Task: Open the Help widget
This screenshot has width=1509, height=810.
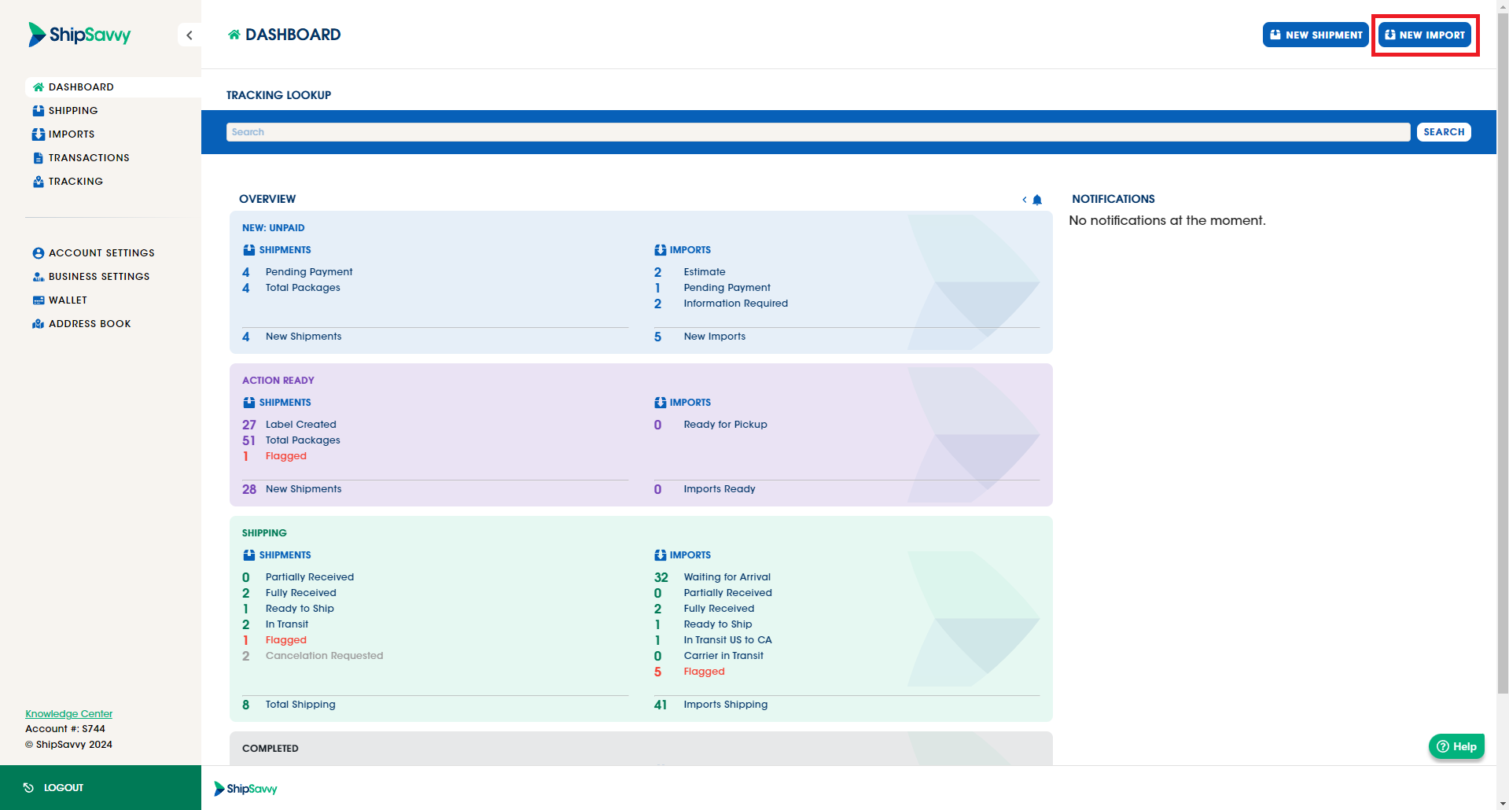Action: click(x=1456, y=746)
